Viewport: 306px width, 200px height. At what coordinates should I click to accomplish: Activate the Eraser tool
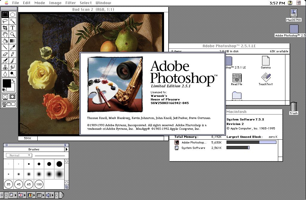(5, 54)
